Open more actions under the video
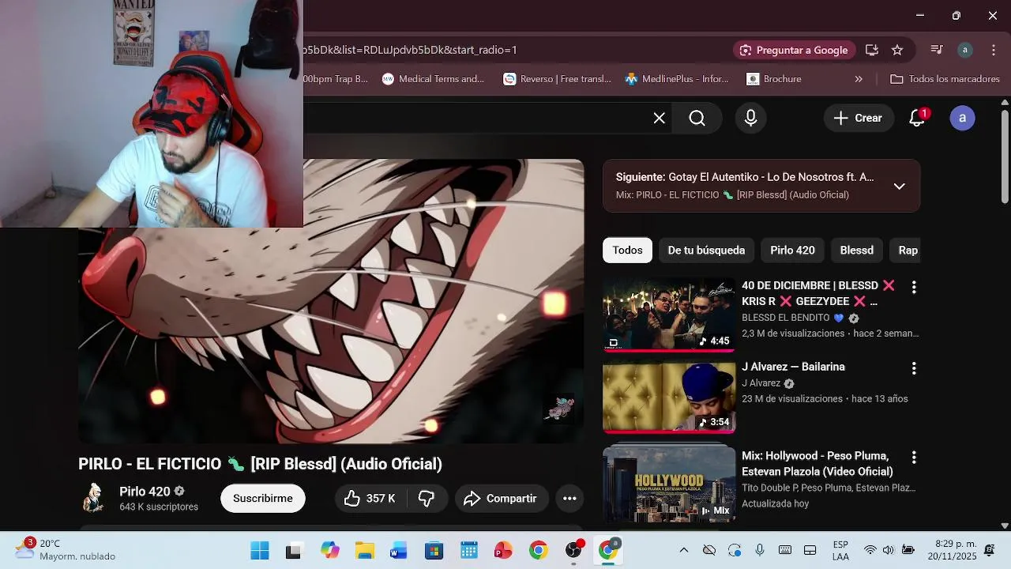 click(x=569, y=499)
